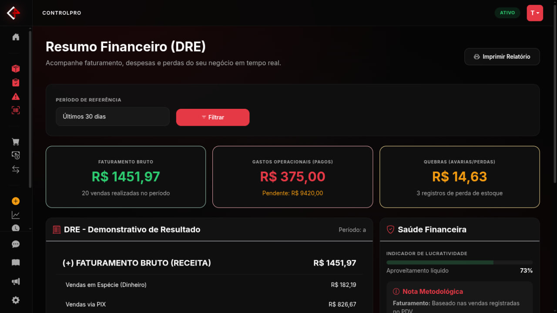Screen dimensions: 557x313
Task: Open the settings gear icon
Action: coord(16,300)
